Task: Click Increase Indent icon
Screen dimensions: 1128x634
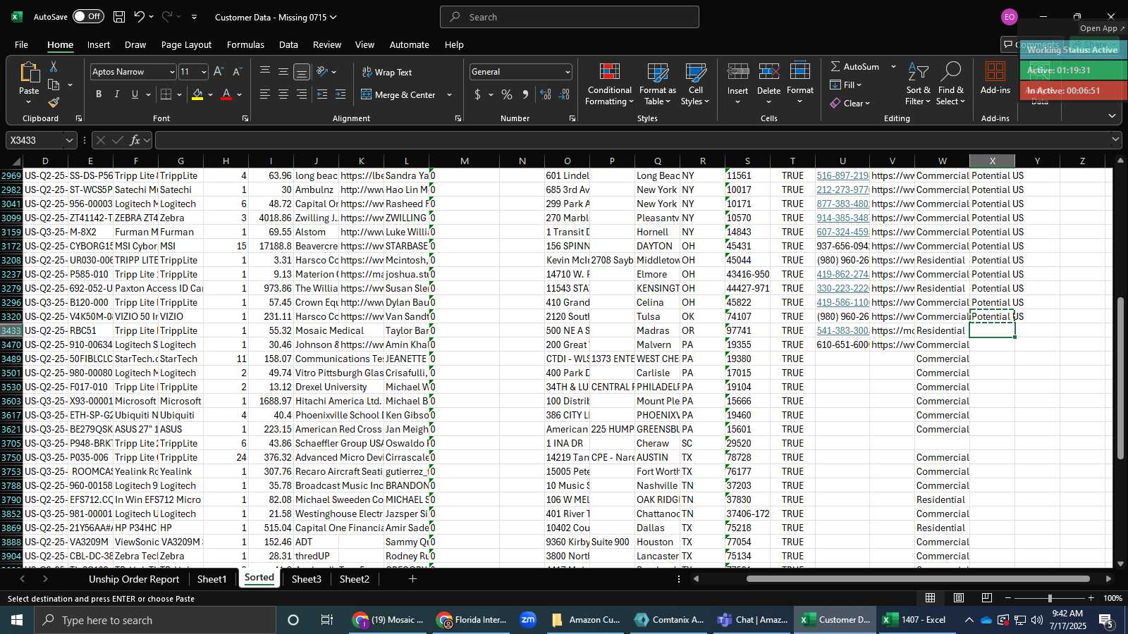Action: 341,94
